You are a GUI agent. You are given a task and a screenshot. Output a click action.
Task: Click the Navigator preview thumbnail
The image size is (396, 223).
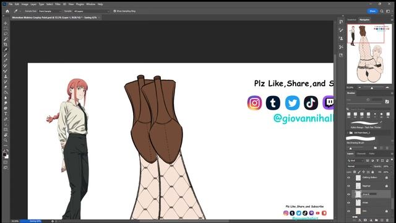tap(369, 54)
